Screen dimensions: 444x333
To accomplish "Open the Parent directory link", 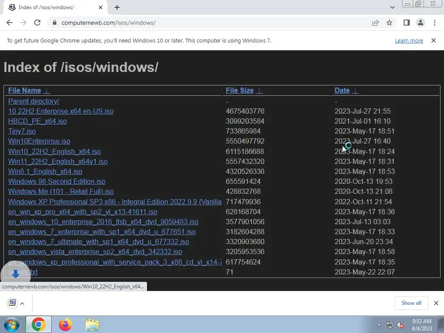I will coord(34,101).
